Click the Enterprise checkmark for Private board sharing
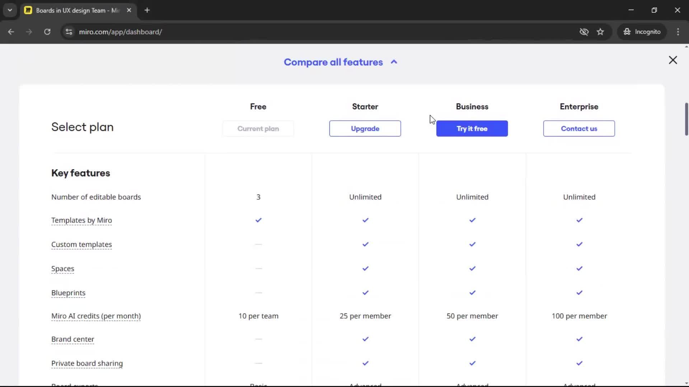The width and height of the screenshot is (689, 387). click(x=579, y=363)
